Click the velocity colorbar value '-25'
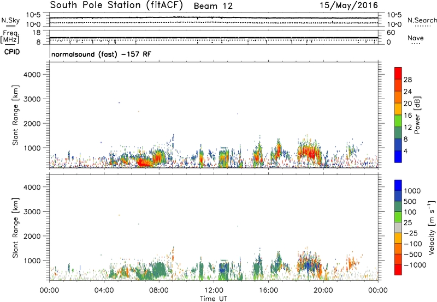 click(x=411, y=233)
